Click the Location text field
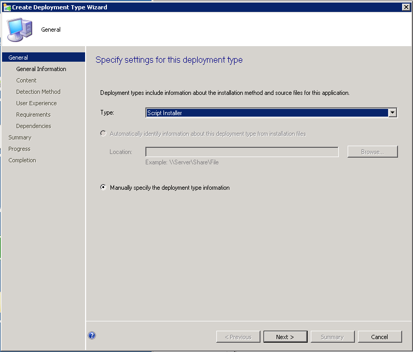The width and height of the screenshot is (413, 352). coord(242,152)
